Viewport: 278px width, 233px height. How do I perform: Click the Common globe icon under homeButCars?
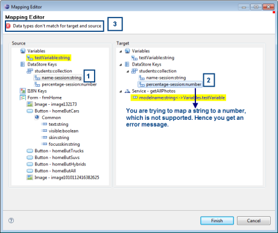37,117
